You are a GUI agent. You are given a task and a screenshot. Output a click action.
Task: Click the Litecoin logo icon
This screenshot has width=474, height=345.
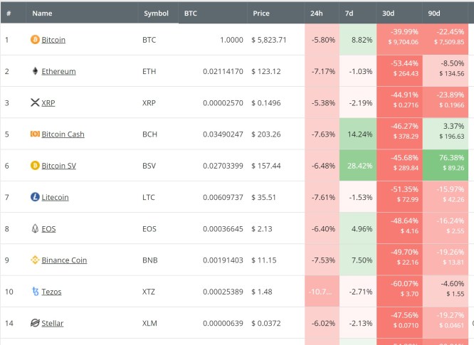pos(35,197)
